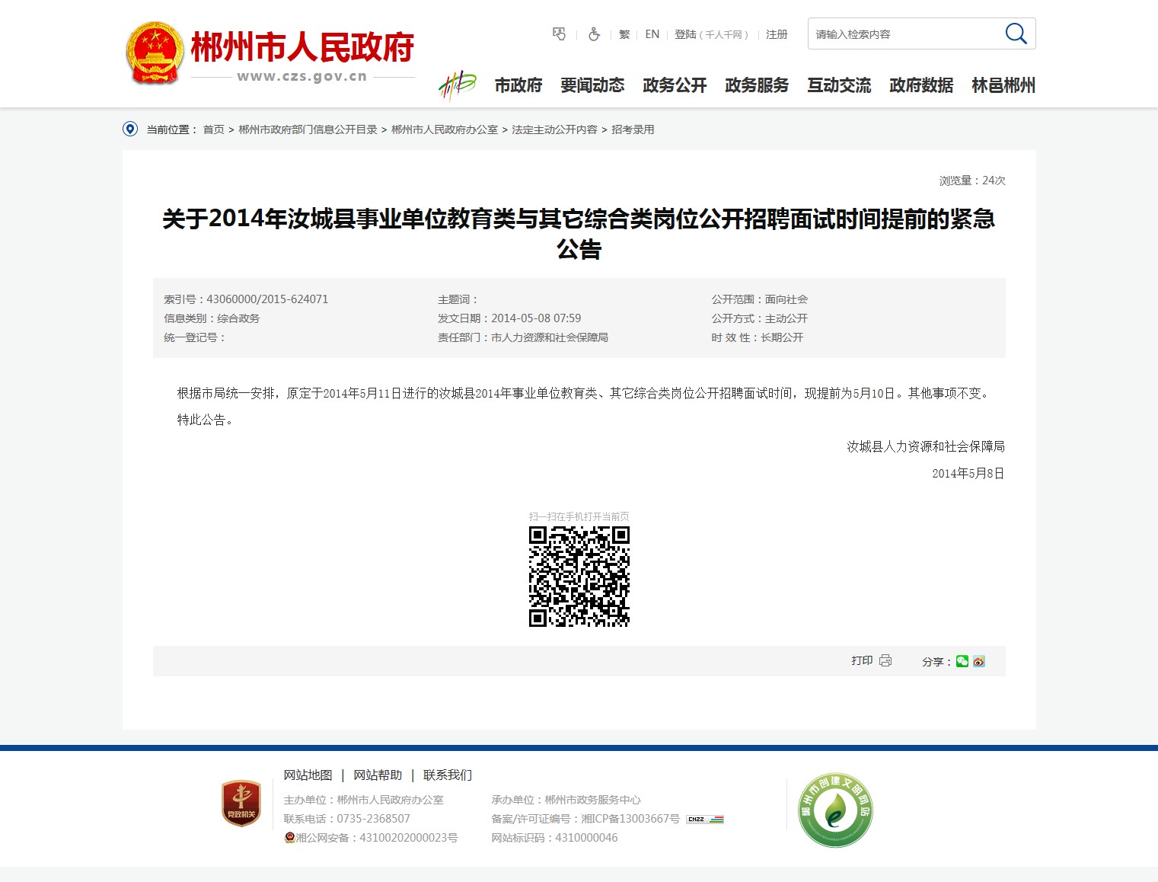The height and width of the screenshot is (882, 1158).
Task: Switch the site language to EN
Action: tap(652, 34)
